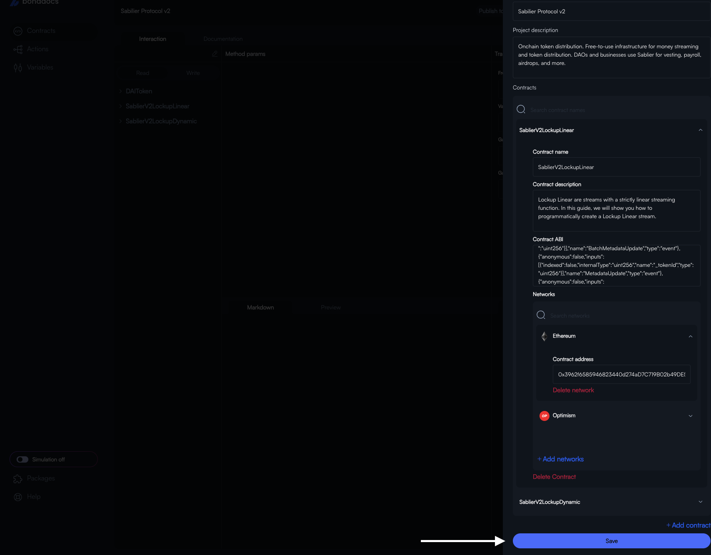The image size is (711, 555).
Task: Click the Help lifebuoy icon
Action: [18, 497]
